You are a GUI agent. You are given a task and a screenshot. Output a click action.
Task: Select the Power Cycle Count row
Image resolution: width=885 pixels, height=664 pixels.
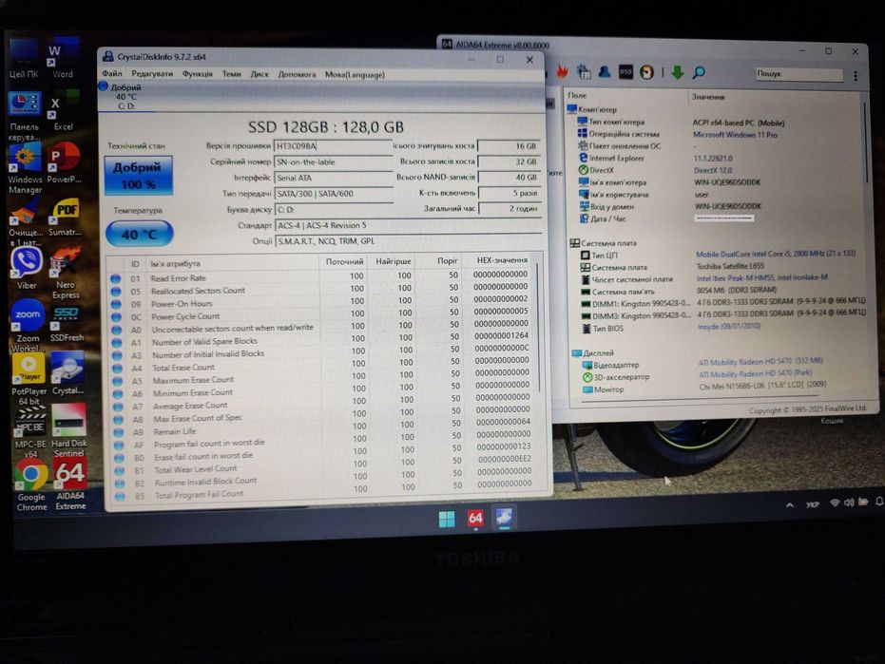(321, 315)
